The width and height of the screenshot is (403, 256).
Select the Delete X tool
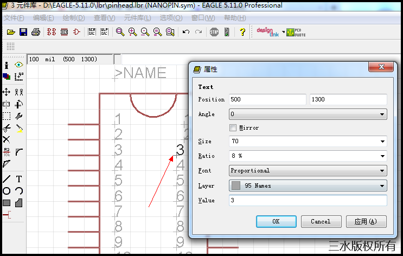point(7,139)
